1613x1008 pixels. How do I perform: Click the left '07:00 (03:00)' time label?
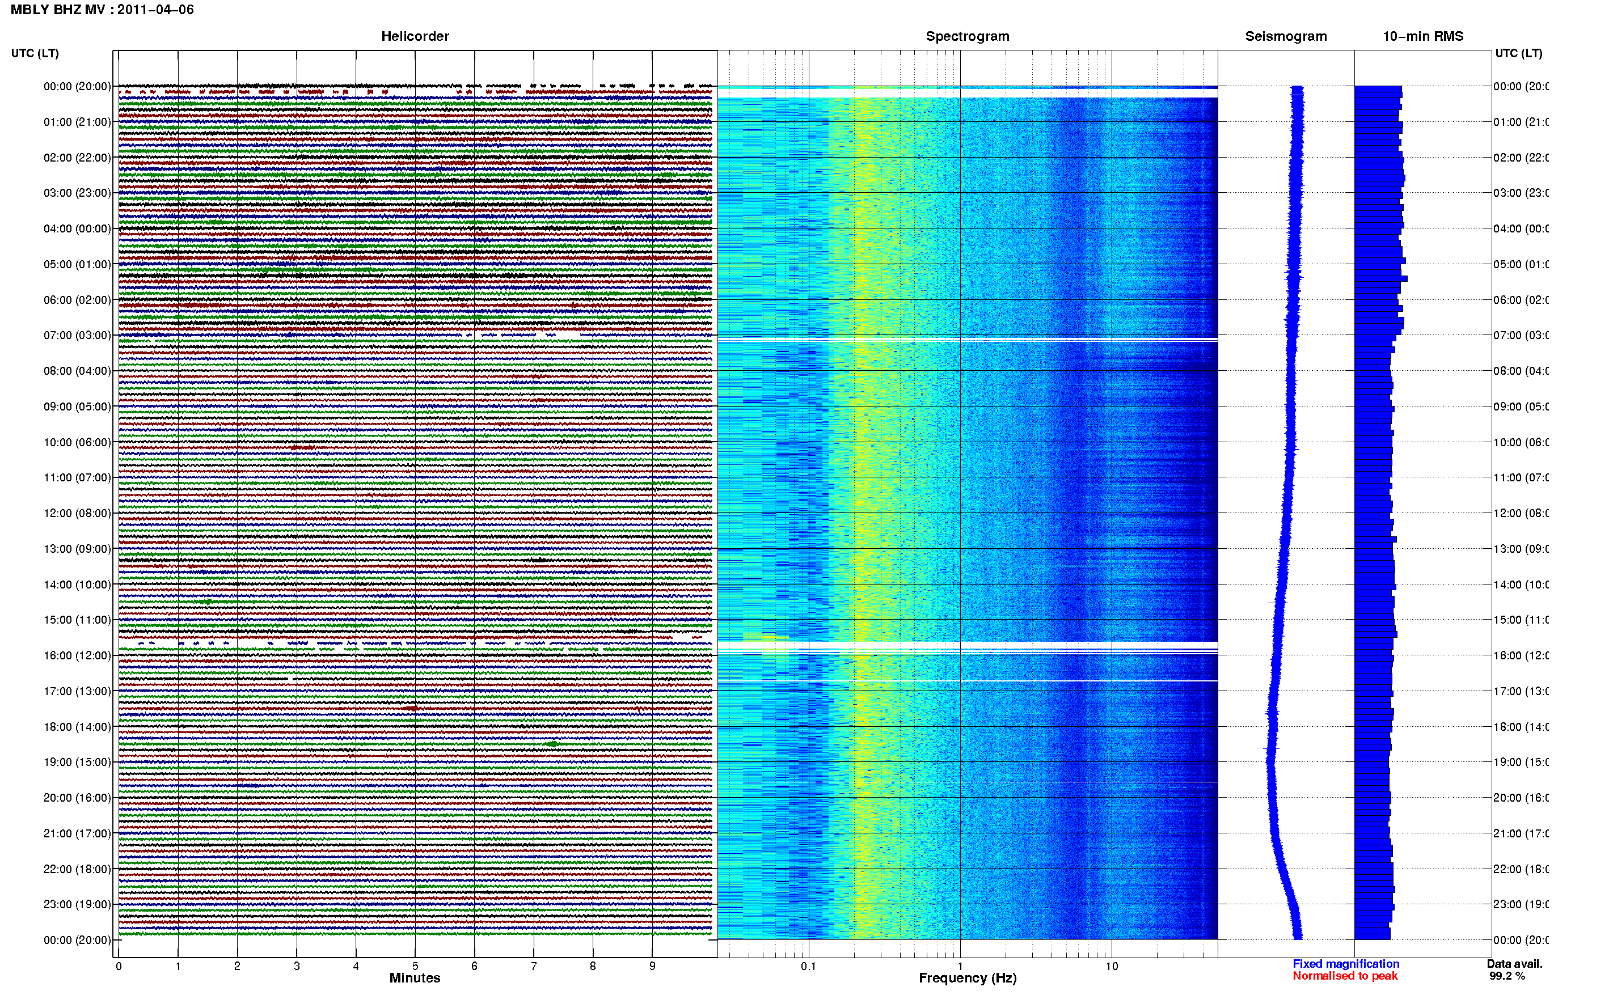[x=77, y=335]
